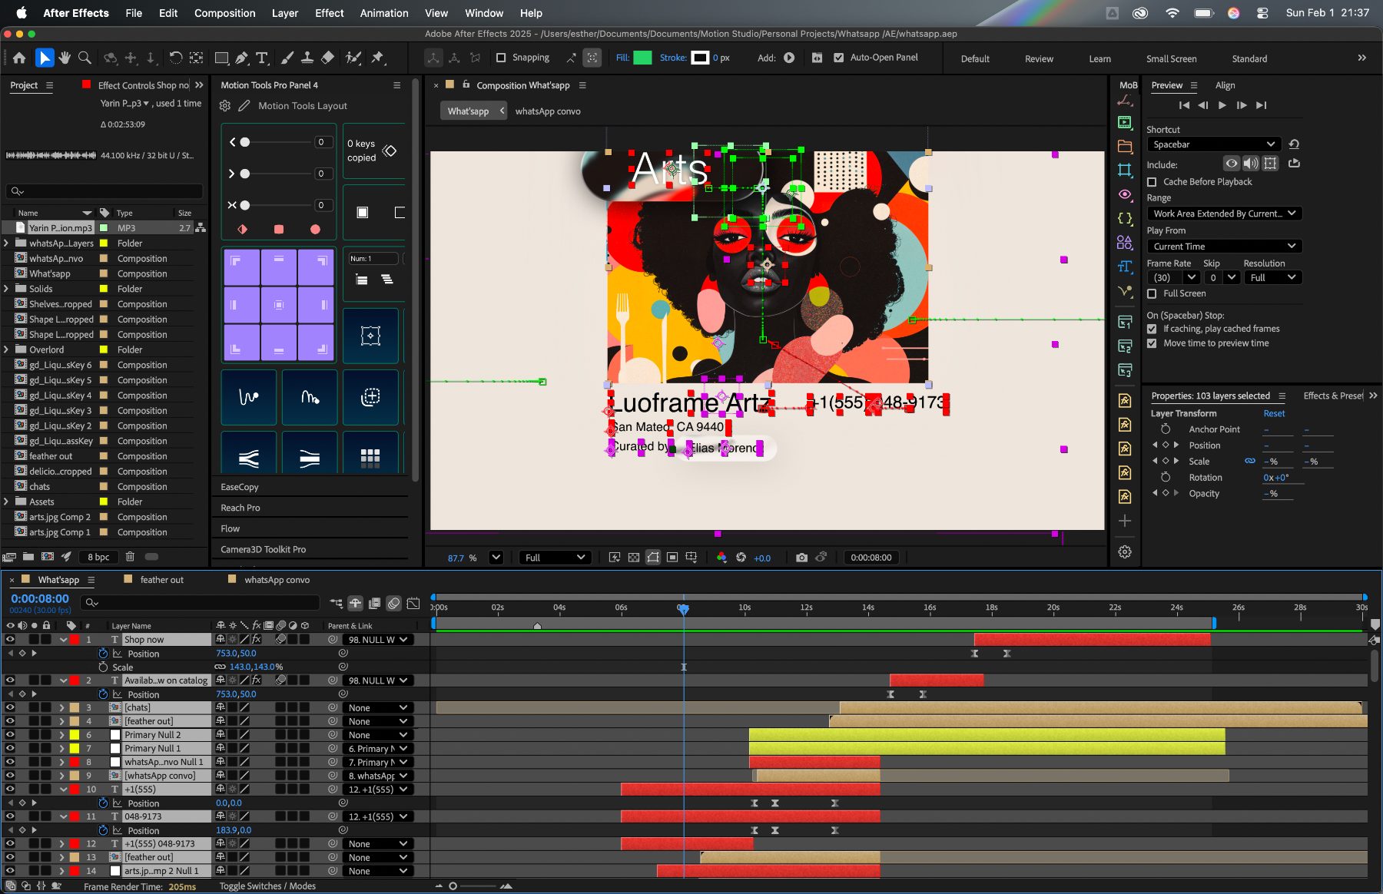1383x894 pixels.
Task: Toggle the Snapping checkbox
Action: tap(501, 58)
